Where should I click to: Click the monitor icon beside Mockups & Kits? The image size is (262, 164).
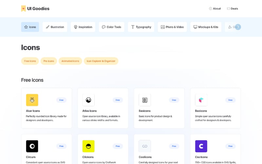[195, 27]
